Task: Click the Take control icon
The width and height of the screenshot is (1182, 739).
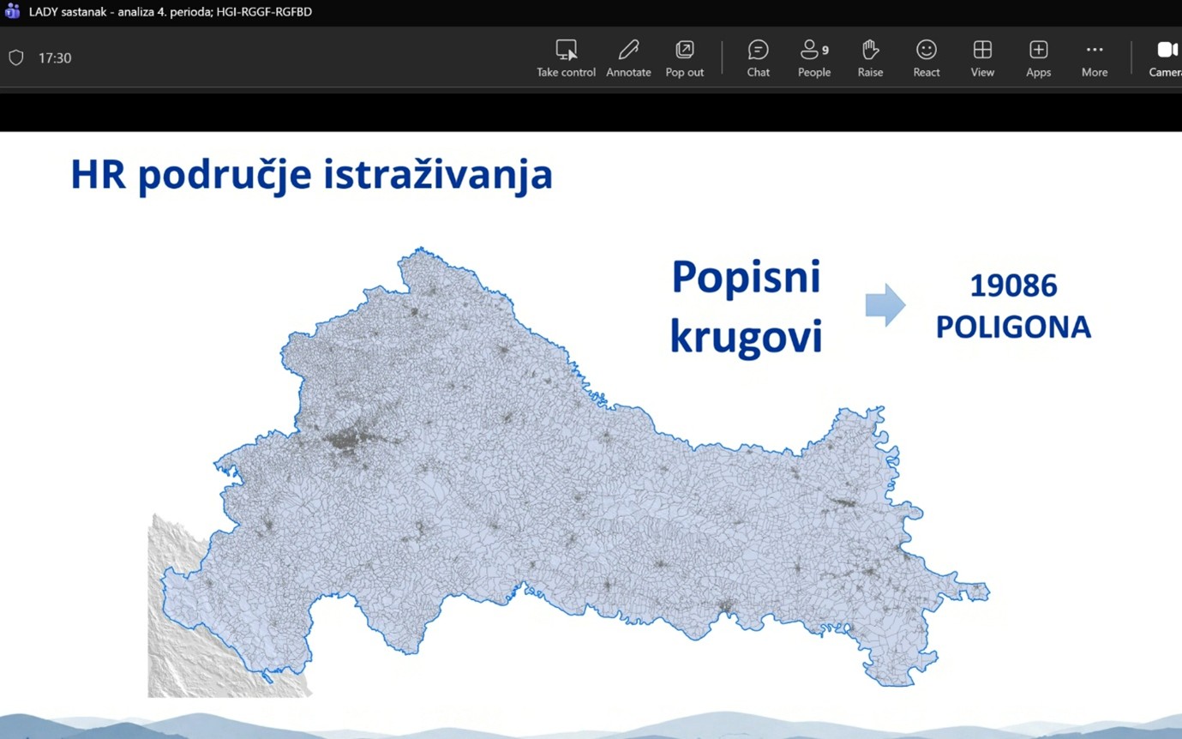Action: tap(566, 50)
